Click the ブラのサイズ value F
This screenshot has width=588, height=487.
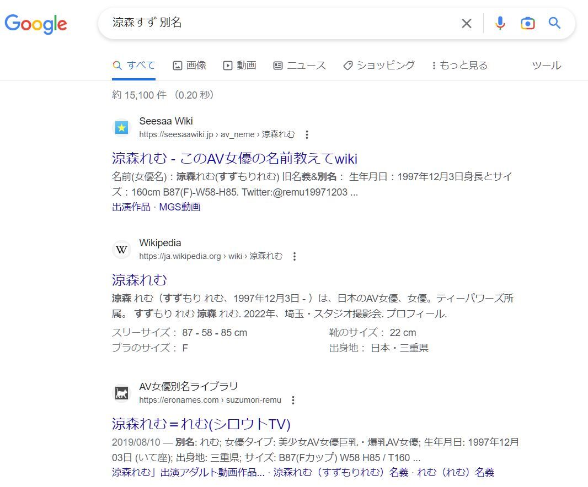click(x=185, y=348)
